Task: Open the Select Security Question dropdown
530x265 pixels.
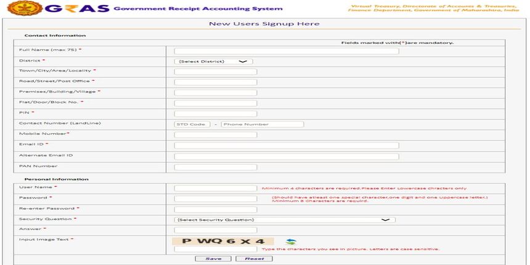Action: click(285, 220)
